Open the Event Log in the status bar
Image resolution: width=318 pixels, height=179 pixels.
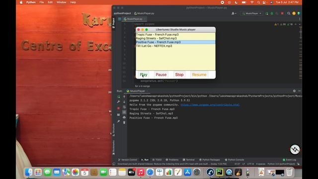[x=289, y=160]
